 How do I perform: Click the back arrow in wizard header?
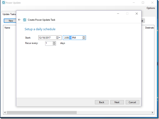point(19,20)
